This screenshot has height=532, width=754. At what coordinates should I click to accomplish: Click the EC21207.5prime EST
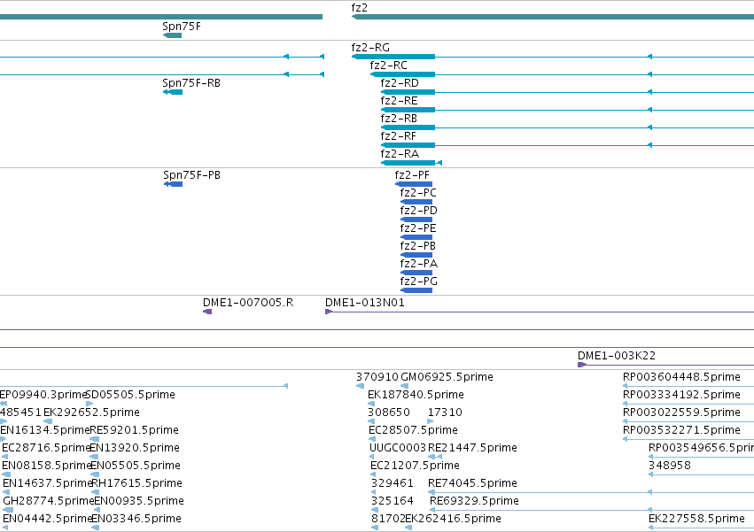point(373,474)
